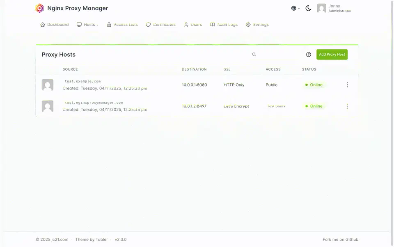The image size is (394, 247).
Task: Follow the Fork me on Github link
Action: [340, 239]
